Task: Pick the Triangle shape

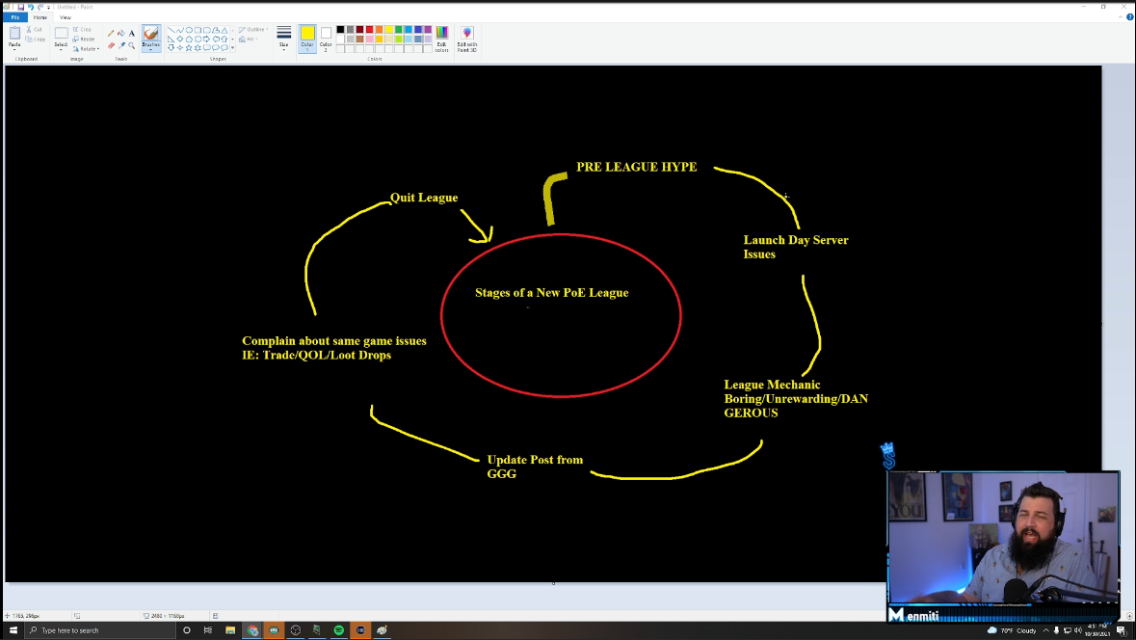Action: click(x=224, y=31)
